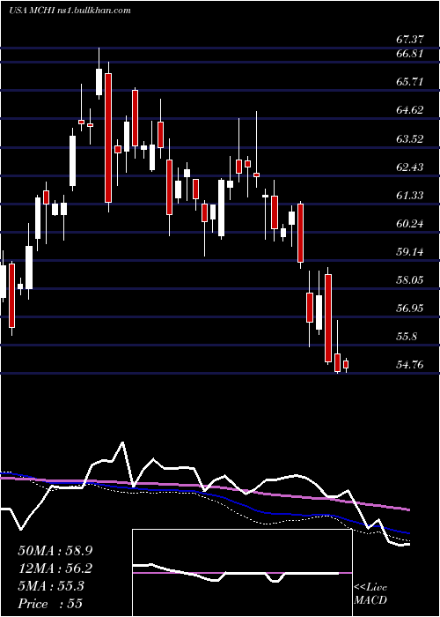Click the 'USA MCHI ns1.bullkhan.com' chart title
The width and height of the screenshot is (440, 617).
70,11
